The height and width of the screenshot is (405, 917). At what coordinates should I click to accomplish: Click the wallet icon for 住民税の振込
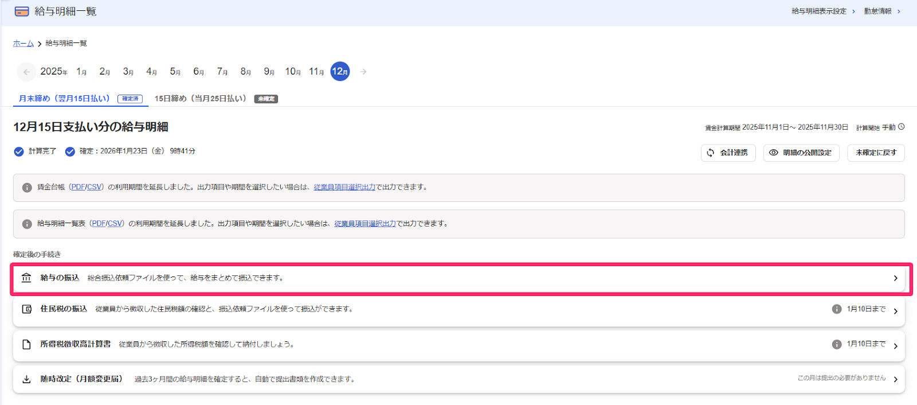pos(26,309)
